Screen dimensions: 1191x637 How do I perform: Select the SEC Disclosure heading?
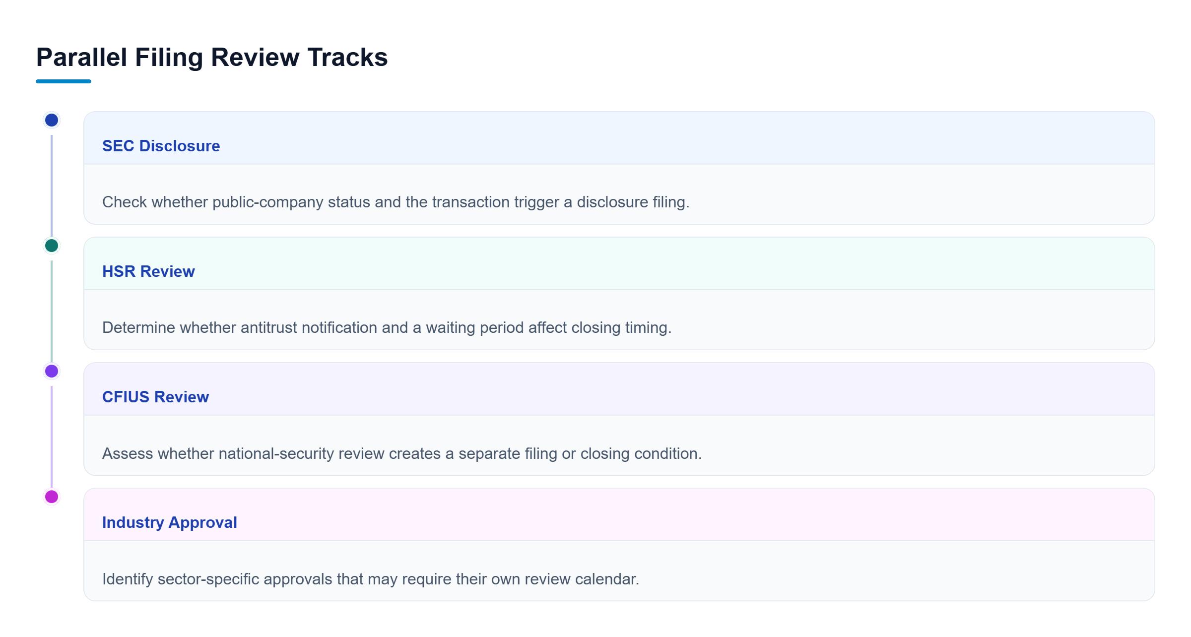[x=161, y=146]
